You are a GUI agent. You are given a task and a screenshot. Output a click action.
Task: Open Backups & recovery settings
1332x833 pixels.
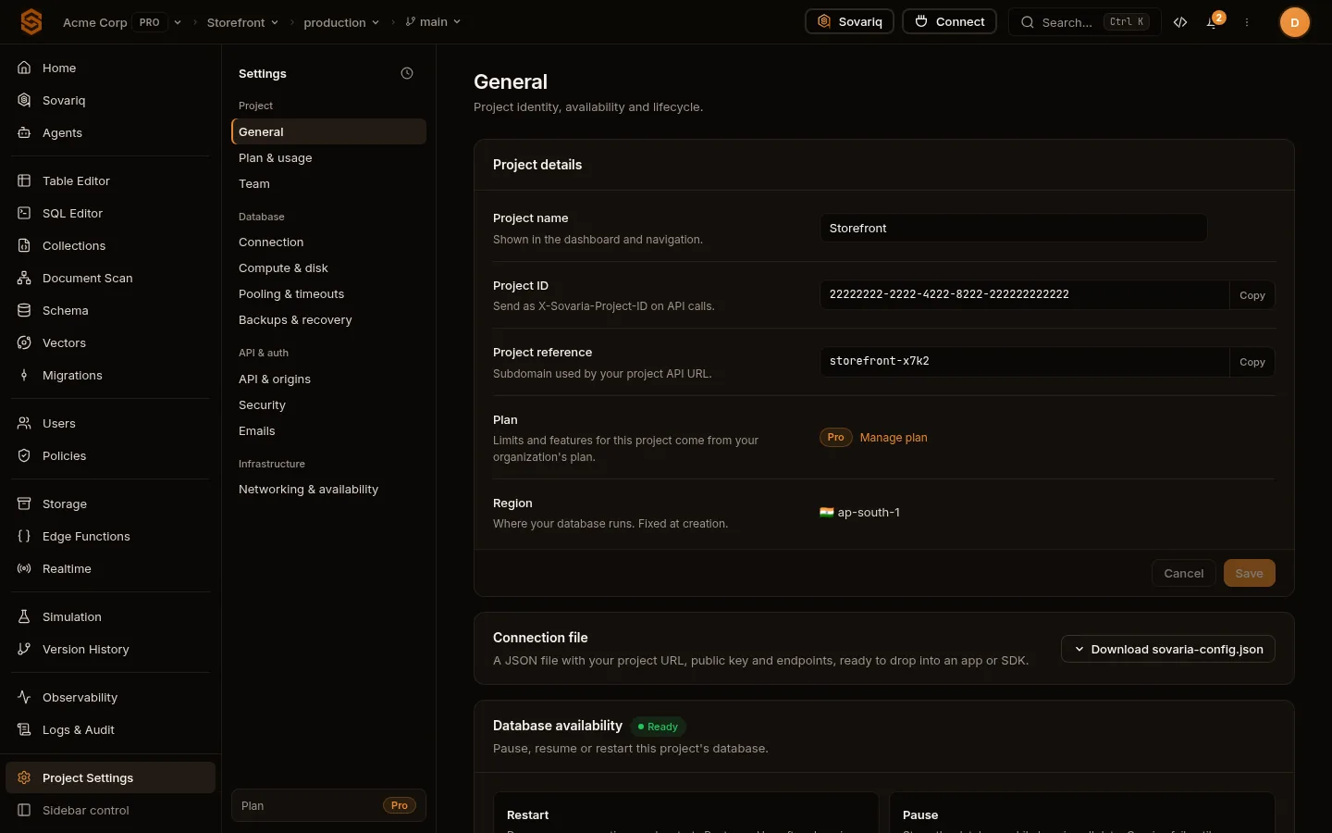tap(328, 319)
